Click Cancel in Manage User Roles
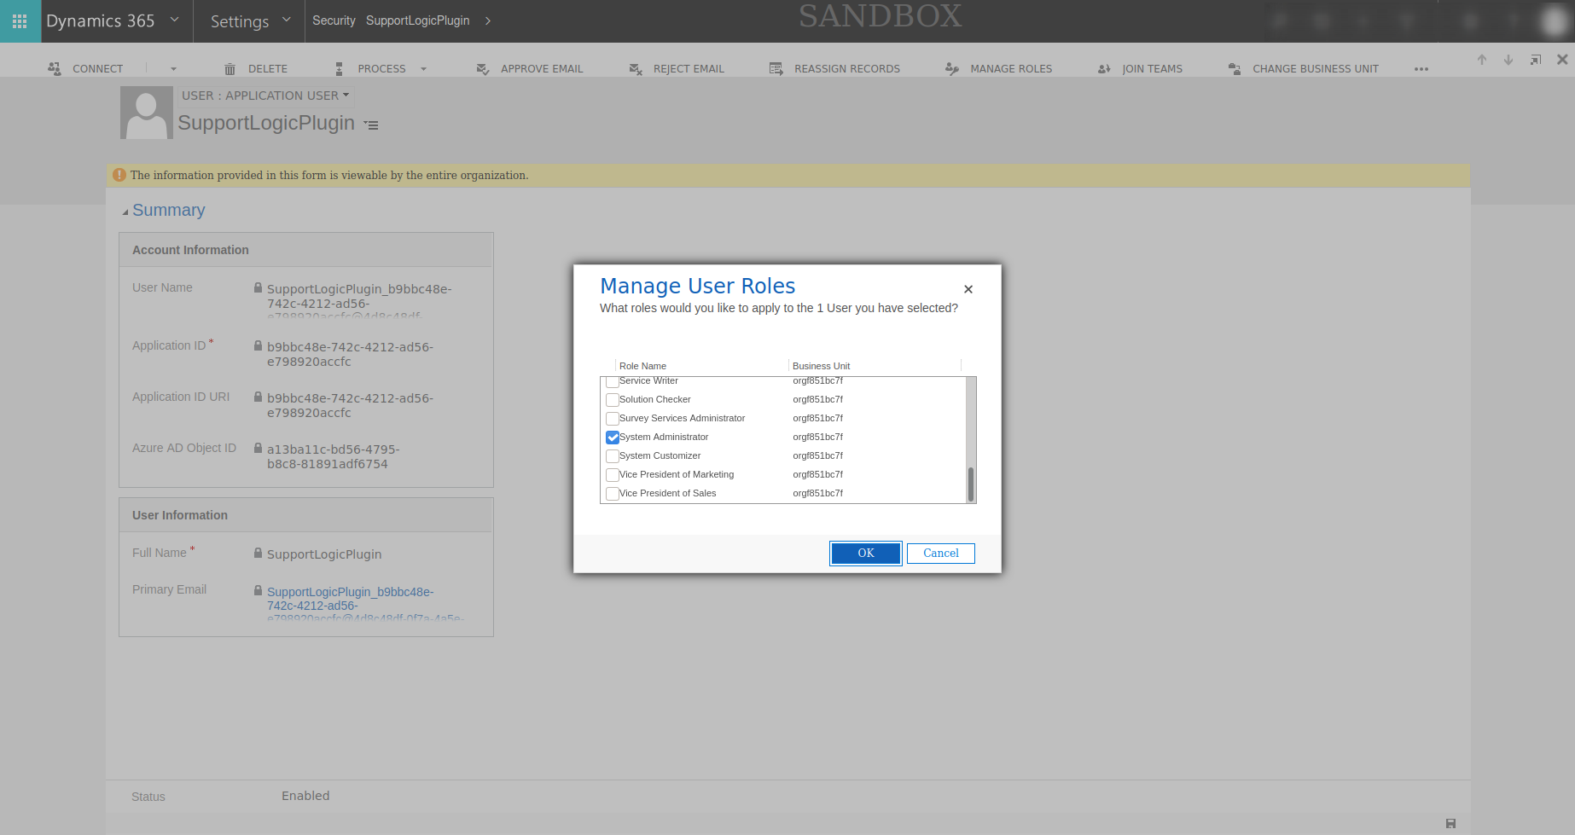This screenshot has width=1575, height=835. pos(941,554)
